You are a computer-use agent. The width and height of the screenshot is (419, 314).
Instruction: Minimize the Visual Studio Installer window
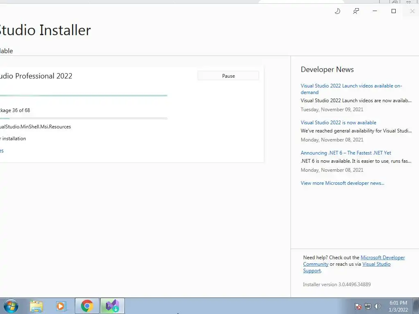coord(375,11)
